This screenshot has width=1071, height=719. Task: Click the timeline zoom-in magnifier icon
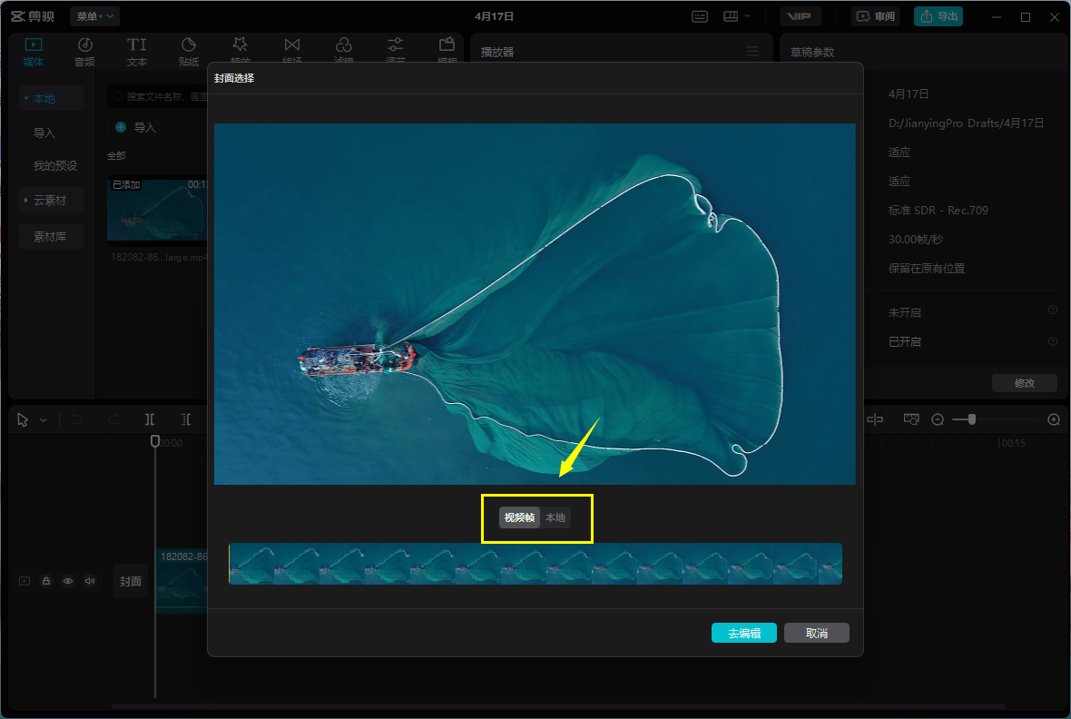pos(1054,419)
